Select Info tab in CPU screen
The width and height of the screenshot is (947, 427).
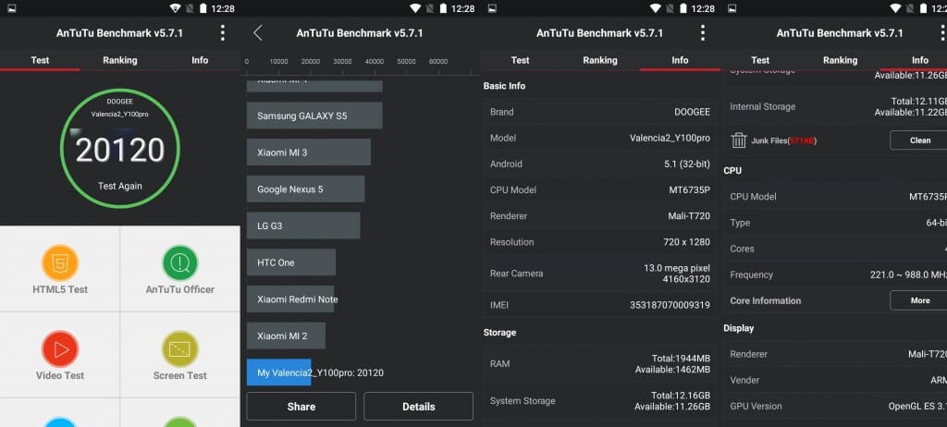[x=920, y=60]
